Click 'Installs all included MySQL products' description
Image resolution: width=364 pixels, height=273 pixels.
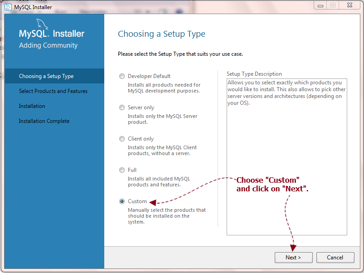tap(159, 182)
